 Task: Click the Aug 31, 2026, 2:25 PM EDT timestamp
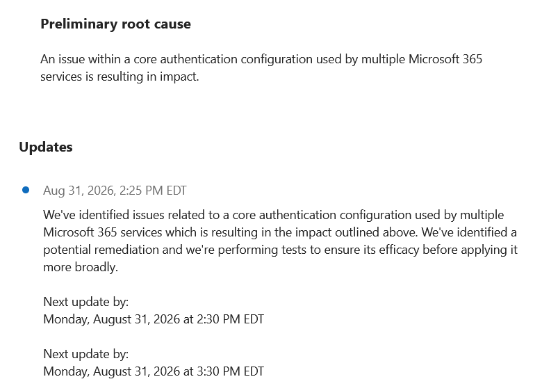pyautogui.click(x=115, y=191)
